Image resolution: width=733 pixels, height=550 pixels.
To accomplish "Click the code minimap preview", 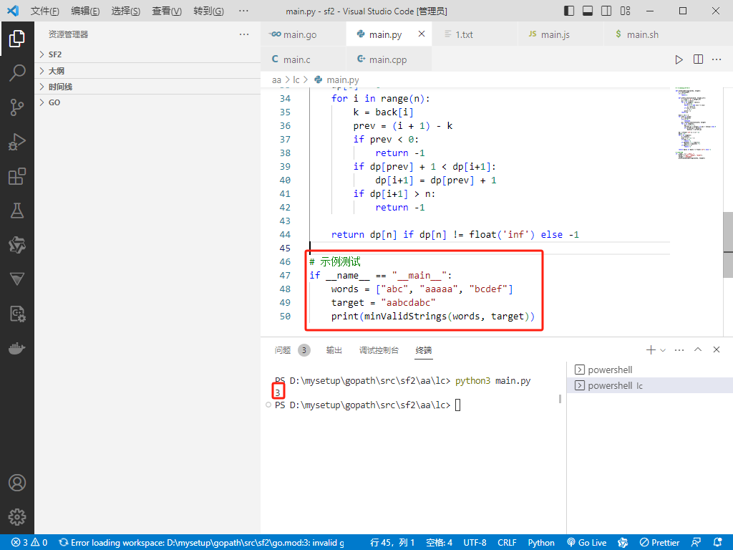I will [x=696, y=123].
